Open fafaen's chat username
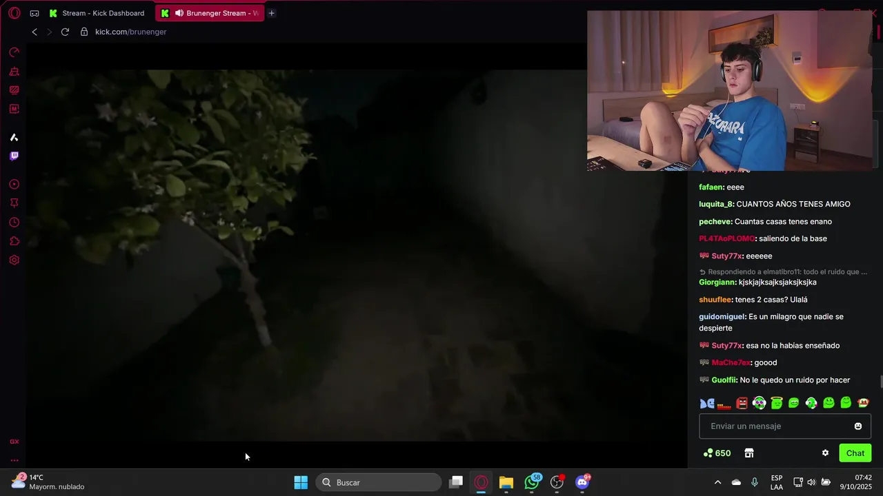883x496 pixels. pos(711,187)
